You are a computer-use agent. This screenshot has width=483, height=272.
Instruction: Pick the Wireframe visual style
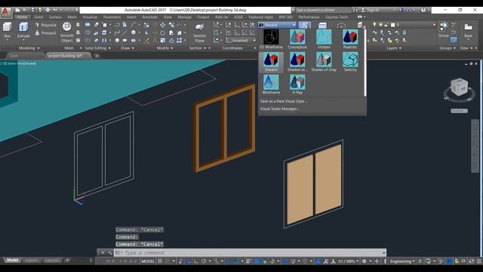click(x=271, y=84)
